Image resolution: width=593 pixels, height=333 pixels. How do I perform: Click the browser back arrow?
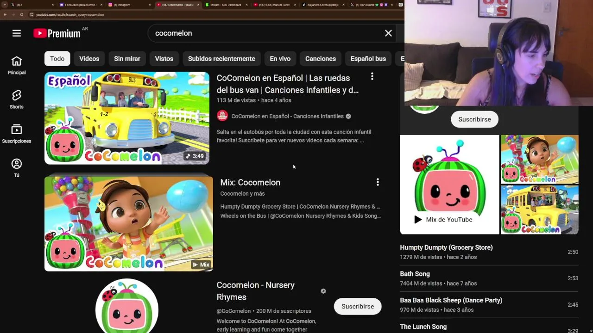5,14
